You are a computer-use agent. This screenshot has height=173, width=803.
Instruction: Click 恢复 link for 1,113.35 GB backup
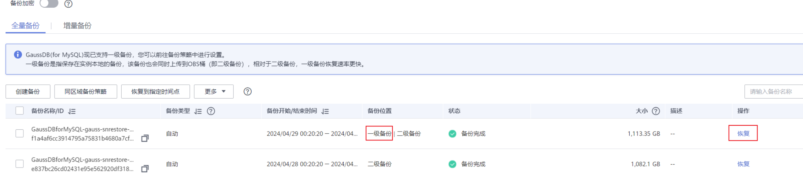(x=743, y=133)
